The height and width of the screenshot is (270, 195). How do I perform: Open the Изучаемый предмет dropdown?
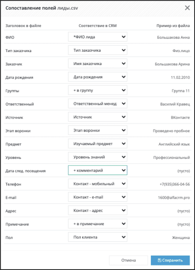point(97,144)
